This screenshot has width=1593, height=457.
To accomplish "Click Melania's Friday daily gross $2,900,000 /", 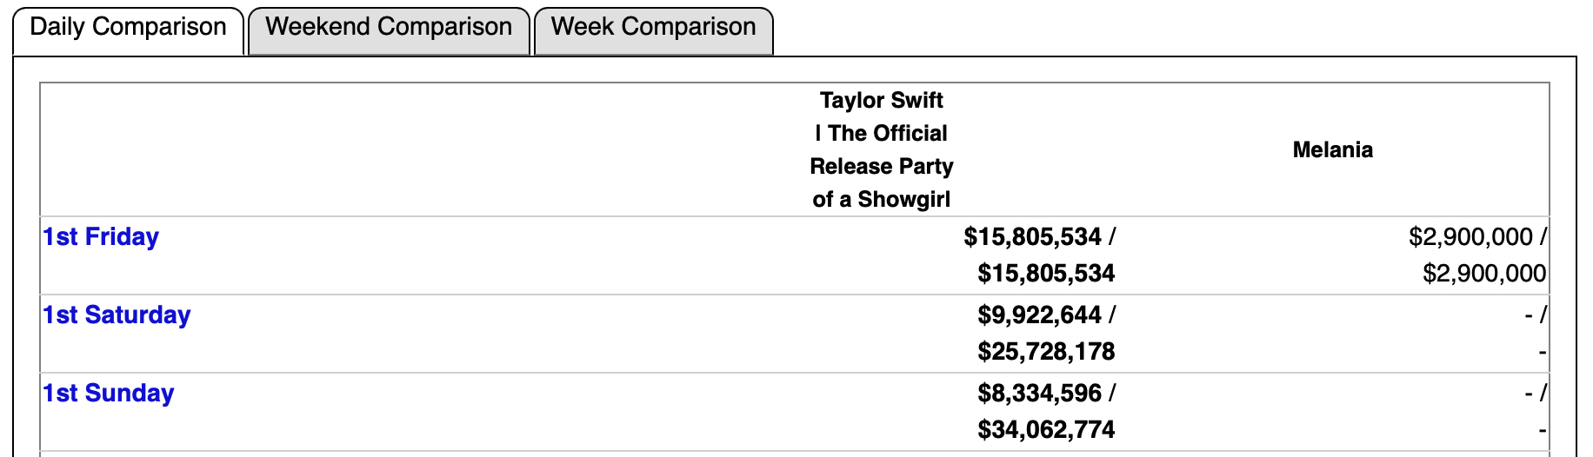I will 1477,237.
